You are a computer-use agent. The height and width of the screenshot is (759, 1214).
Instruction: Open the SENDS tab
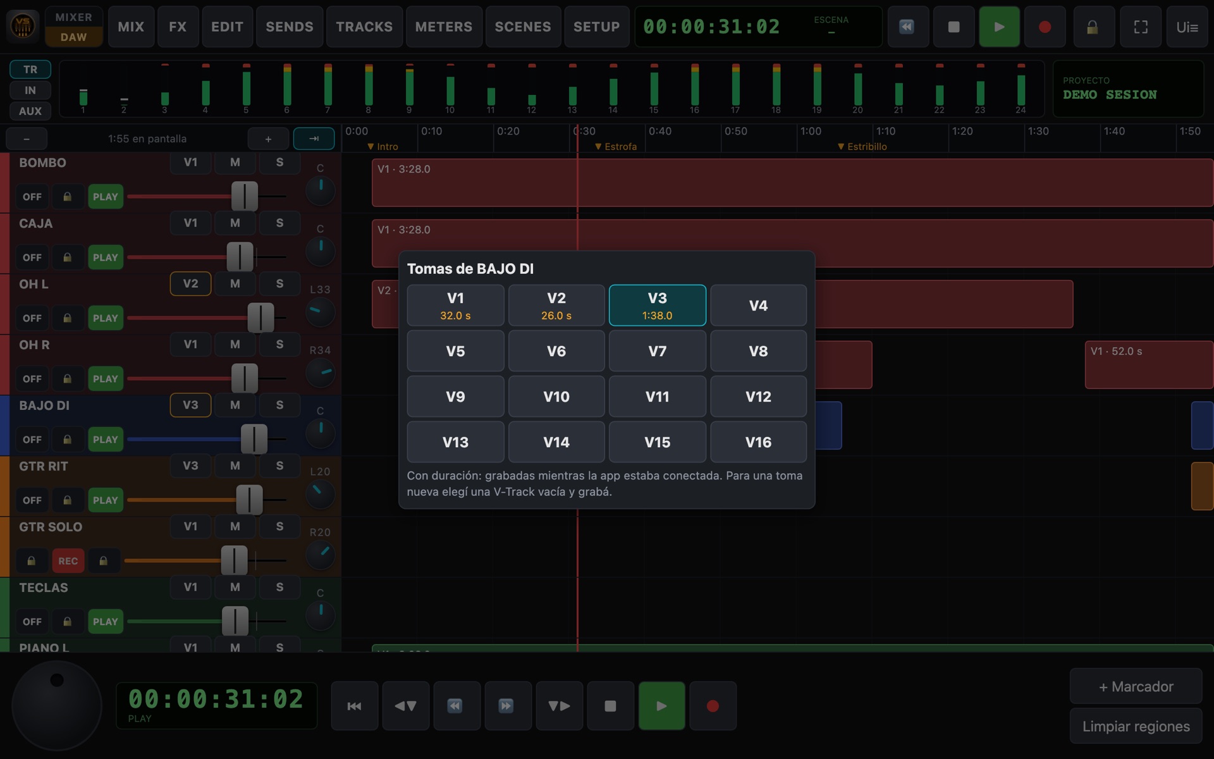click(x=290, y=27)
